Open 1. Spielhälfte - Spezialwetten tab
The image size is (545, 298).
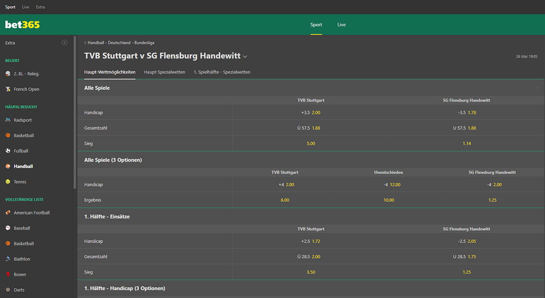pos(222,72)
